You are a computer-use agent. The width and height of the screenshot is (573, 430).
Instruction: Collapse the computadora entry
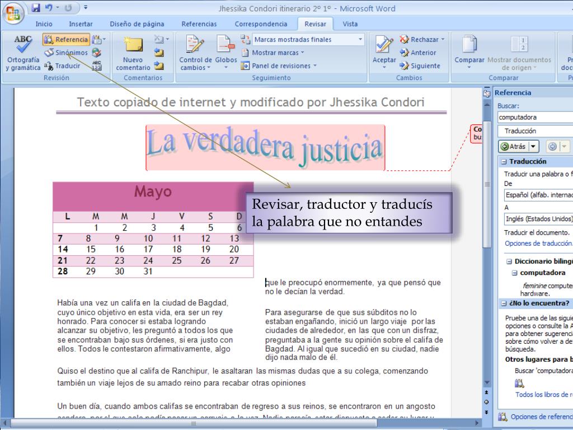click(515, 273)
